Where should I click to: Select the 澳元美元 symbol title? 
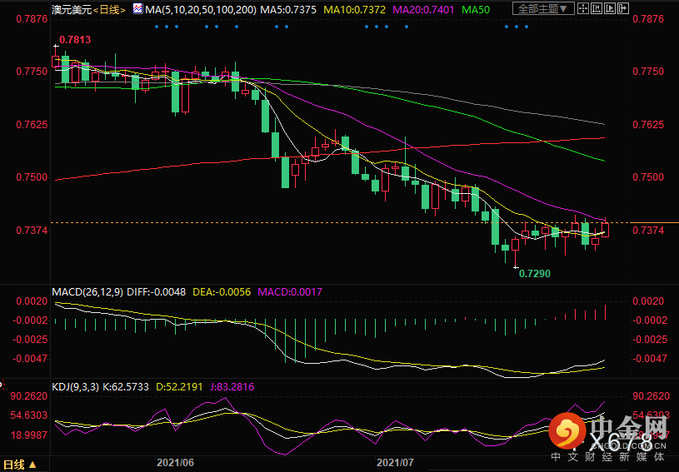(72, 9)
